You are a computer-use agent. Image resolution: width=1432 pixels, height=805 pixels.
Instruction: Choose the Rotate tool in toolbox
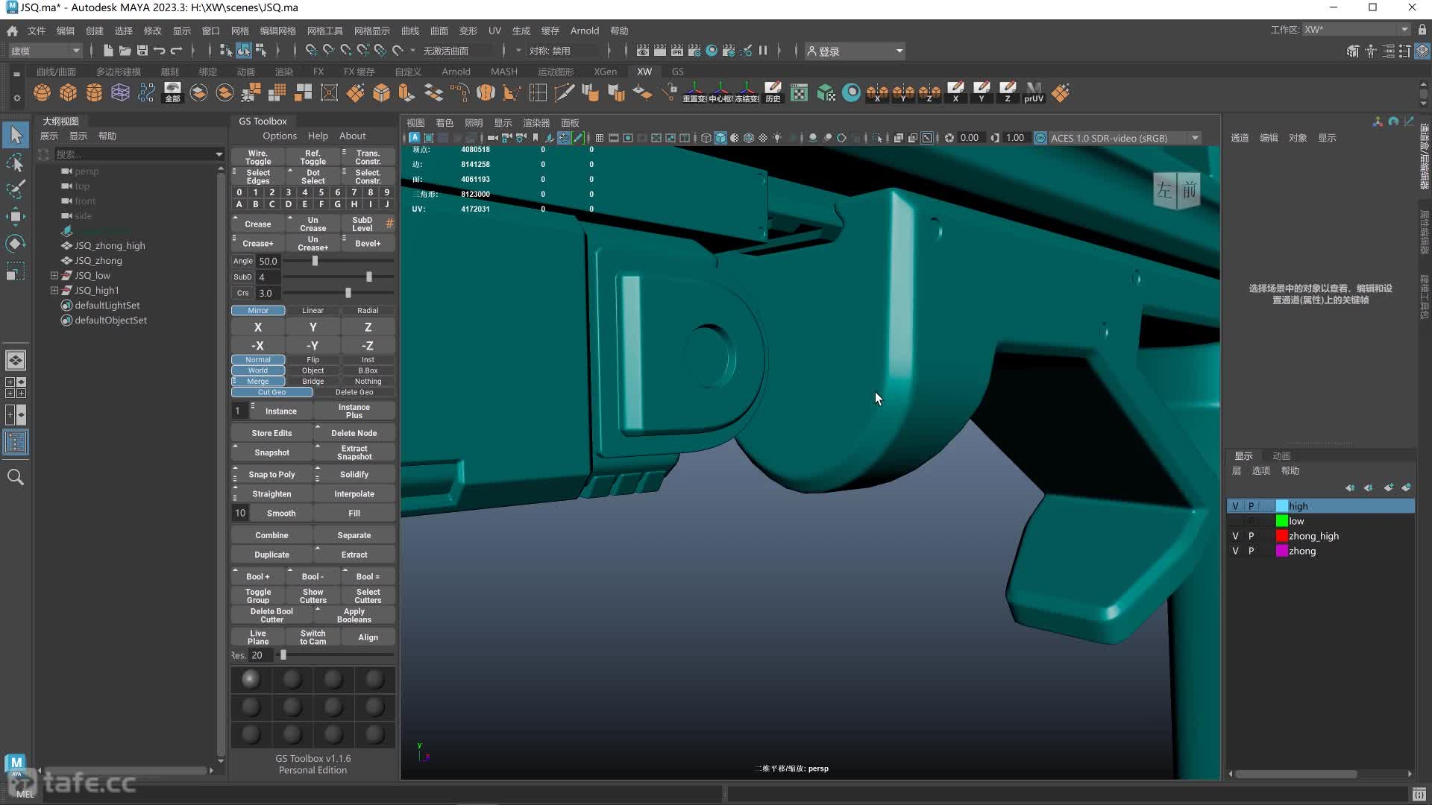coord(16,244)
